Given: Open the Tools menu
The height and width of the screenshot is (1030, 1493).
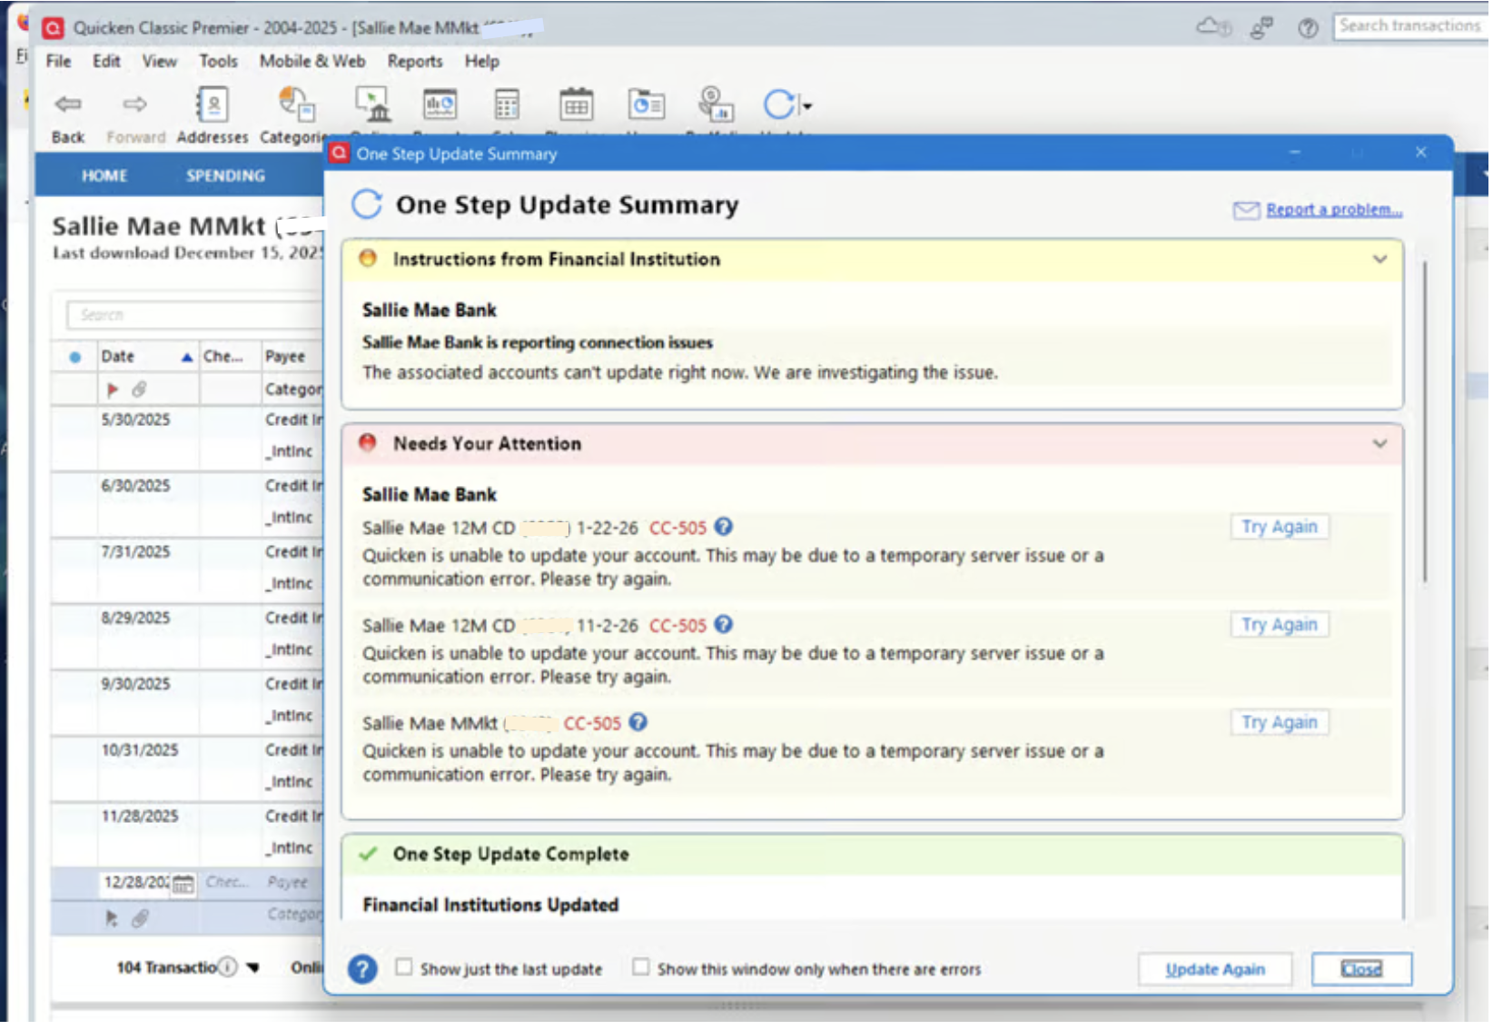Looking at the screenshot, I should [x=218, y=61].
